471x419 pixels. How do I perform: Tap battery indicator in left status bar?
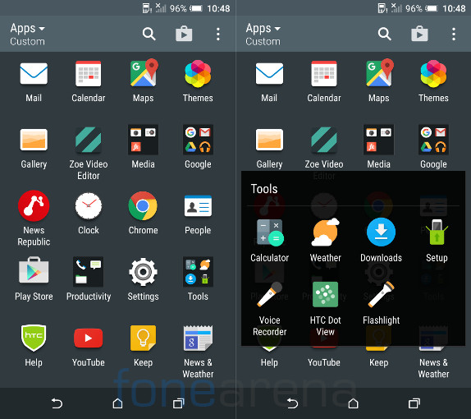(x=196, y=8)
